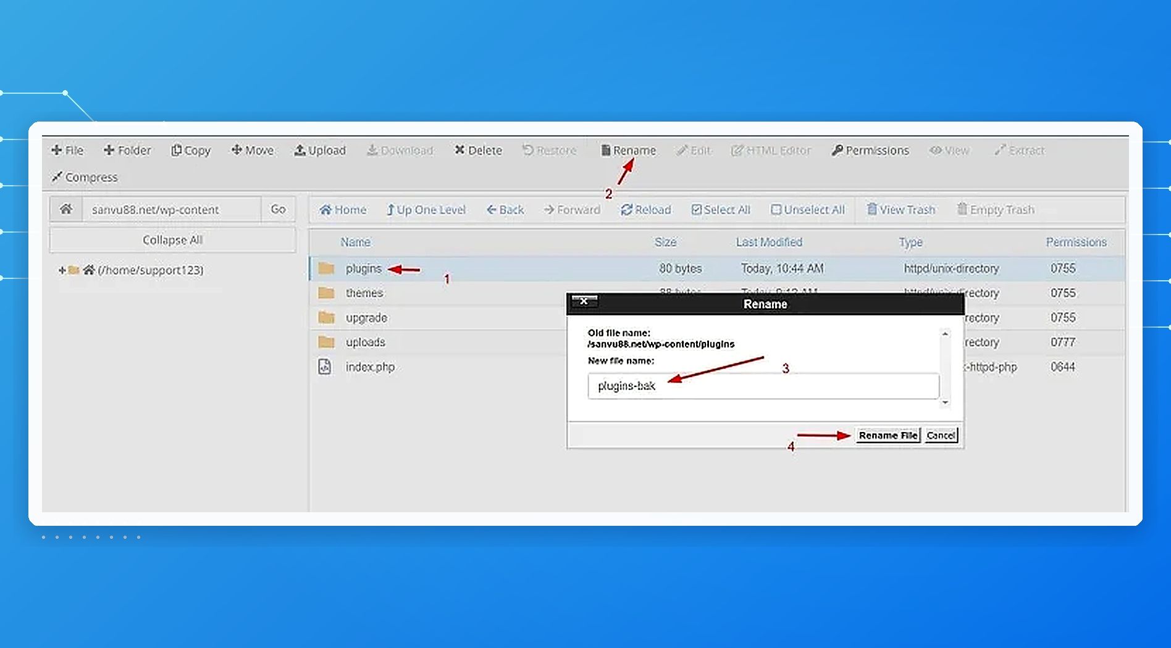Click the Copy toolbar button
The height and width of the screenshot is (648, 1171).
191,150
